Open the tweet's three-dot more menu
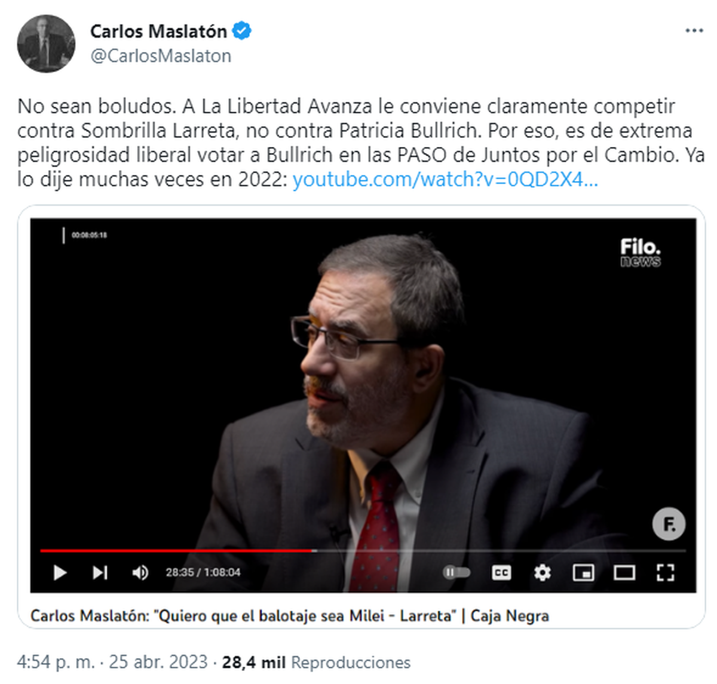This screenshot has width=717, height=684. [694, 30]
